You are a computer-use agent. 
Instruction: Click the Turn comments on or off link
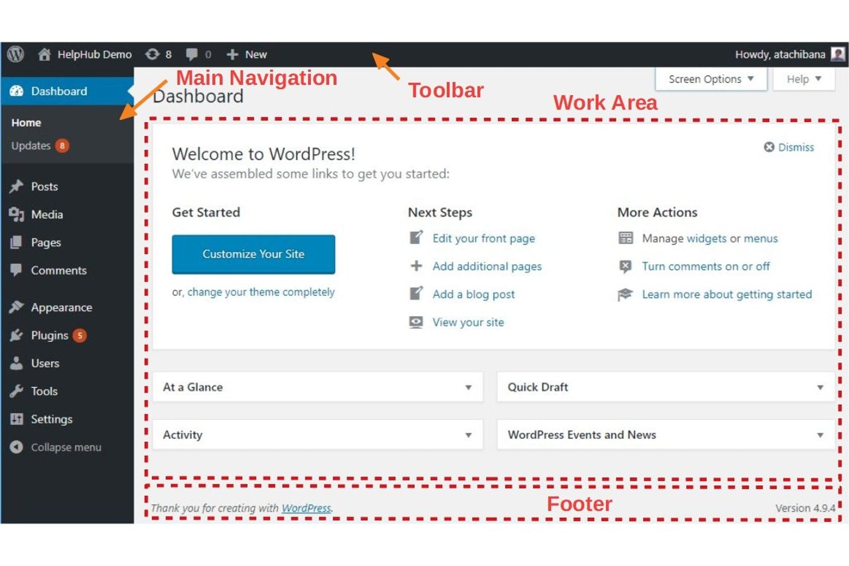click(706, 267)
